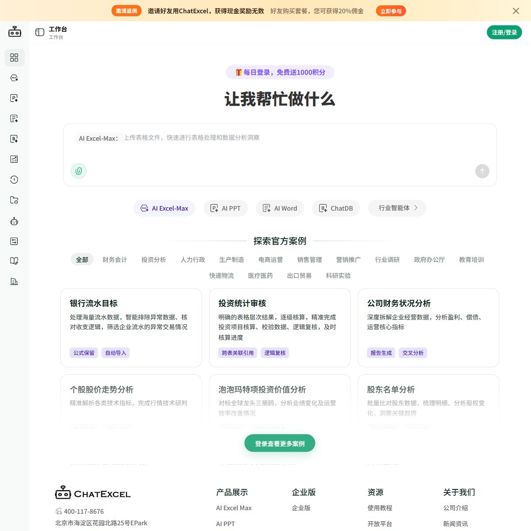Screen dimensions: 531x531
Task: Click the daily login 1000 points badge
Action: coord(280,72)
